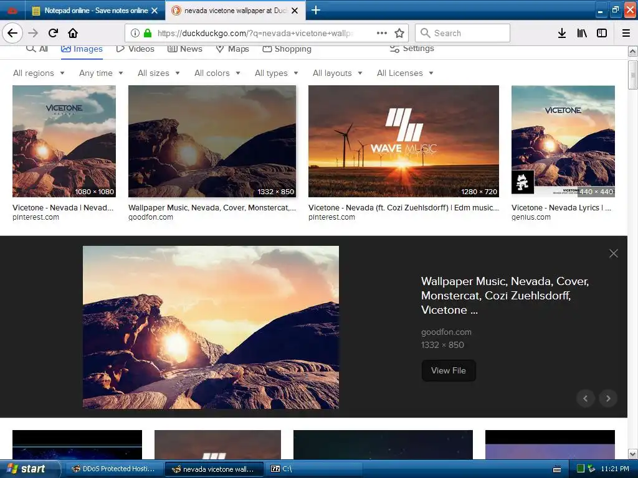Show previous image in detail panel
The height and width of the screenshot is (478, 638).
(x=586, y=398)
